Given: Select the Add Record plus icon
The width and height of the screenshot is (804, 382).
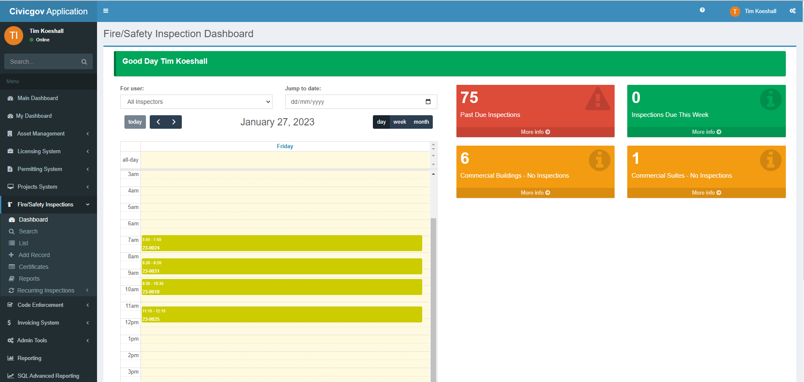Looking at the screenshot, I should (12, 255).
